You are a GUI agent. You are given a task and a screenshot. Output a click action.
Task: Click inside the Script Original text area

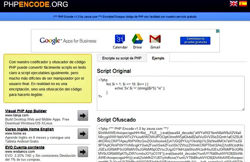pyautogui.click(x=171, y=93)
